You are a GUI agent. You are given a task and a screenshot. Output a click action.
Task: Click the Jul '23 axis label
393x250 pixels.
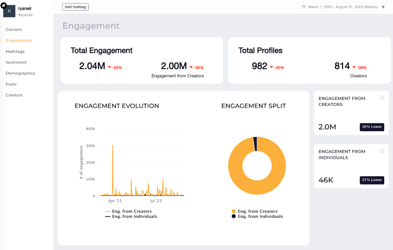click(x=156, y=201)
